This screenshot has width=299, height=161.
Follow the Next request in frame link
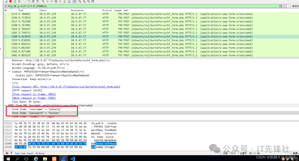coord(34,98)
